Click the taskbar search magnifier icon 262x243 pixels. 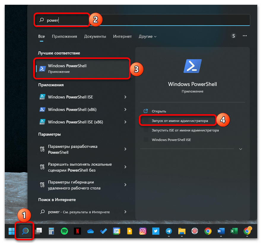pos(25,231)
